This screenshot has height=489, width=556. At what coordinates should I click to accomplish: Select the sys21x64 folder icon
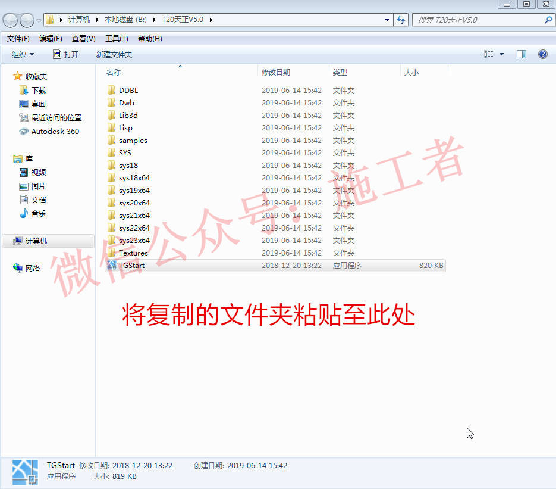pyautogui.click(x=111, y=215)
